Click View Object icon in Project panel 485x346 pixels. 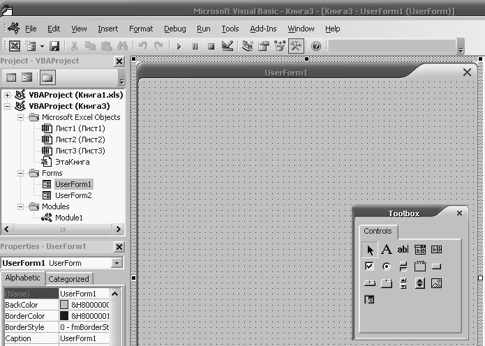click(x=27, y=77)
